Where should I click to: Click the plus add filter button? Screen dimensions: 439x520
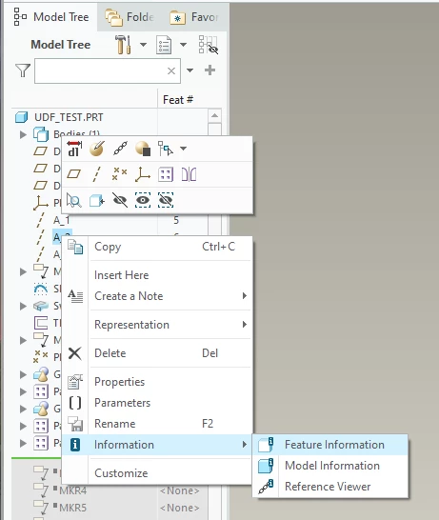pyautogui.click(x=210, y=70)
